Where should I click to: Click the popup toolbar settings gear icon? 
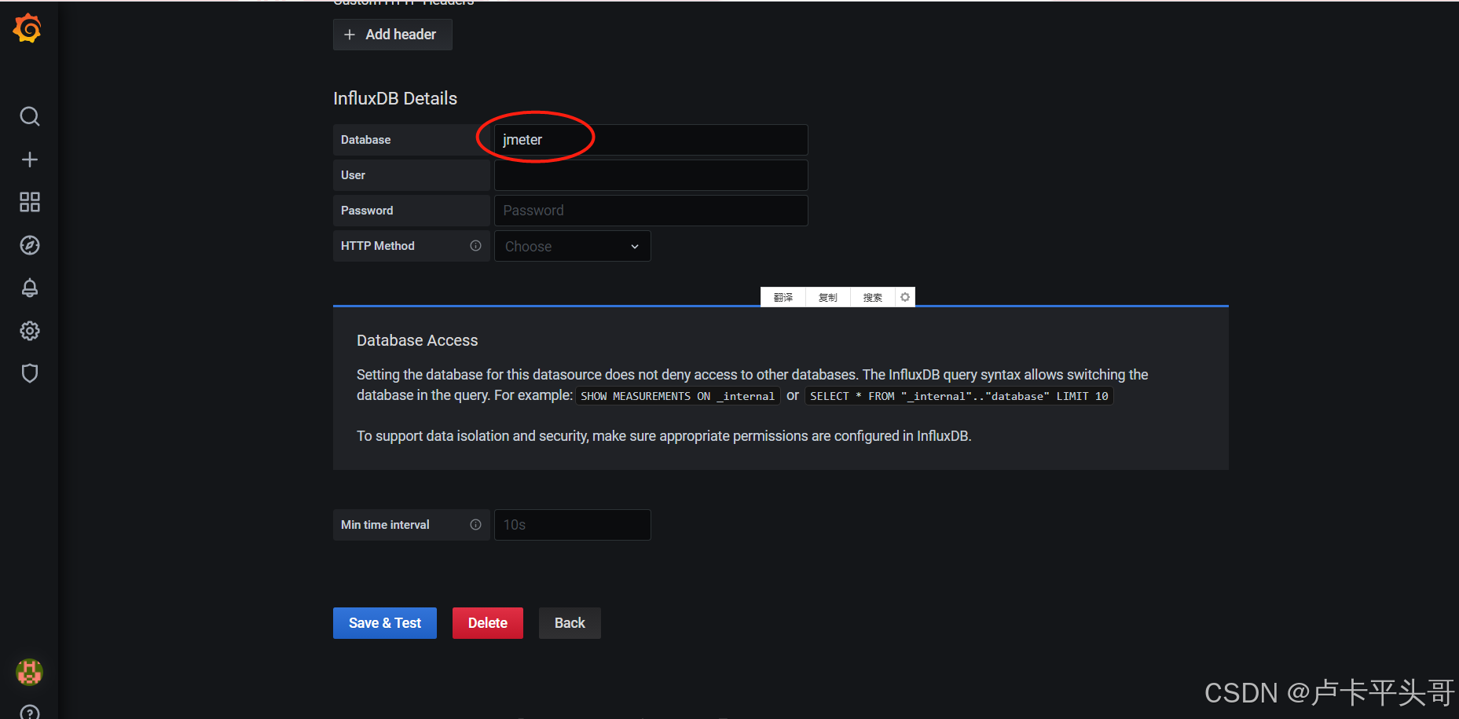click(x=905, y=297)
